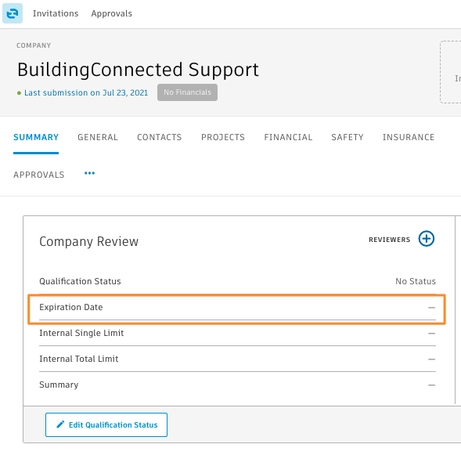
Task: Click the Internal Single Limit row label
Action: click(81, 333)
